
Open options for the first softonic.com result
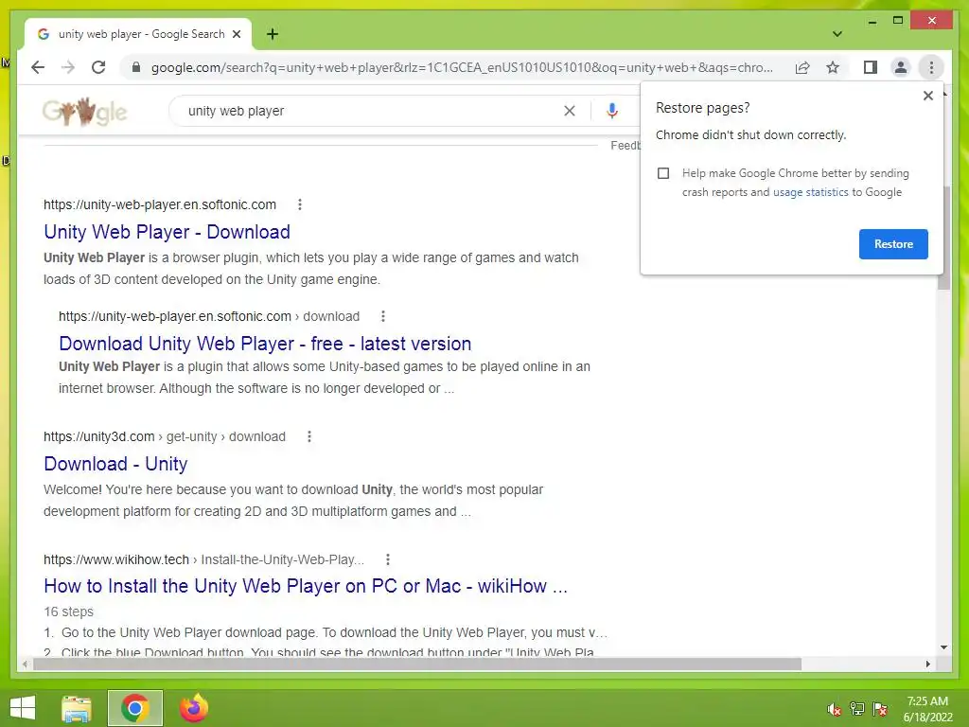300,204
